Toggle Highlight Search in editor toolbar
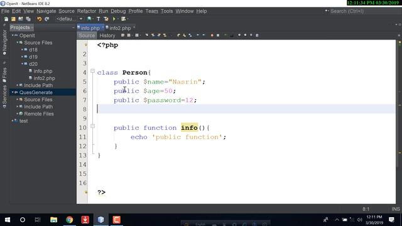This screenshot has width=402, height=226. (x=165, y=35)
